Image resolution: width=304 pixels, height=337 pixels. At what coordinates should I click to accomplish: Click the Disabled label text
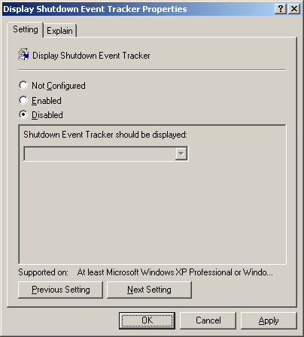coord(47,115)
